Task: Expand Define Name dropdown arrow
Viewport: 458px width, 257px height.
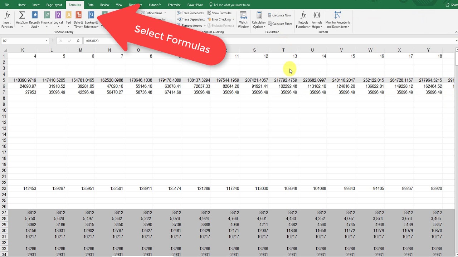Action: tap(165, 13)
